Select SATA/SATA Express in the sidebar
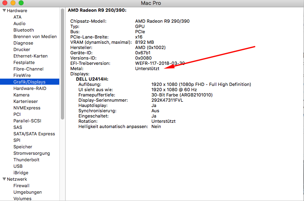 point(34,134)
